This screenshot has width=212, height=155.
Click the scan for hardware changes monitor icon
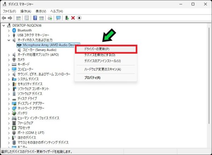(x=58, y=18)
